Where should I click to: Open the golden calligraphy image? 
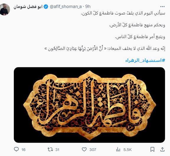(89, 105)
